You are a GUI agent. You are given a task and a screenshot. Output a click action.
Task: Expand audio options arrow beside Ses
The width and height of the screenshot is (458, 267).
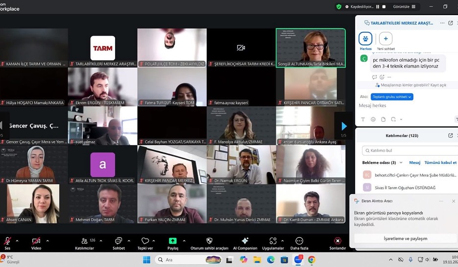[x=17, y=241]
